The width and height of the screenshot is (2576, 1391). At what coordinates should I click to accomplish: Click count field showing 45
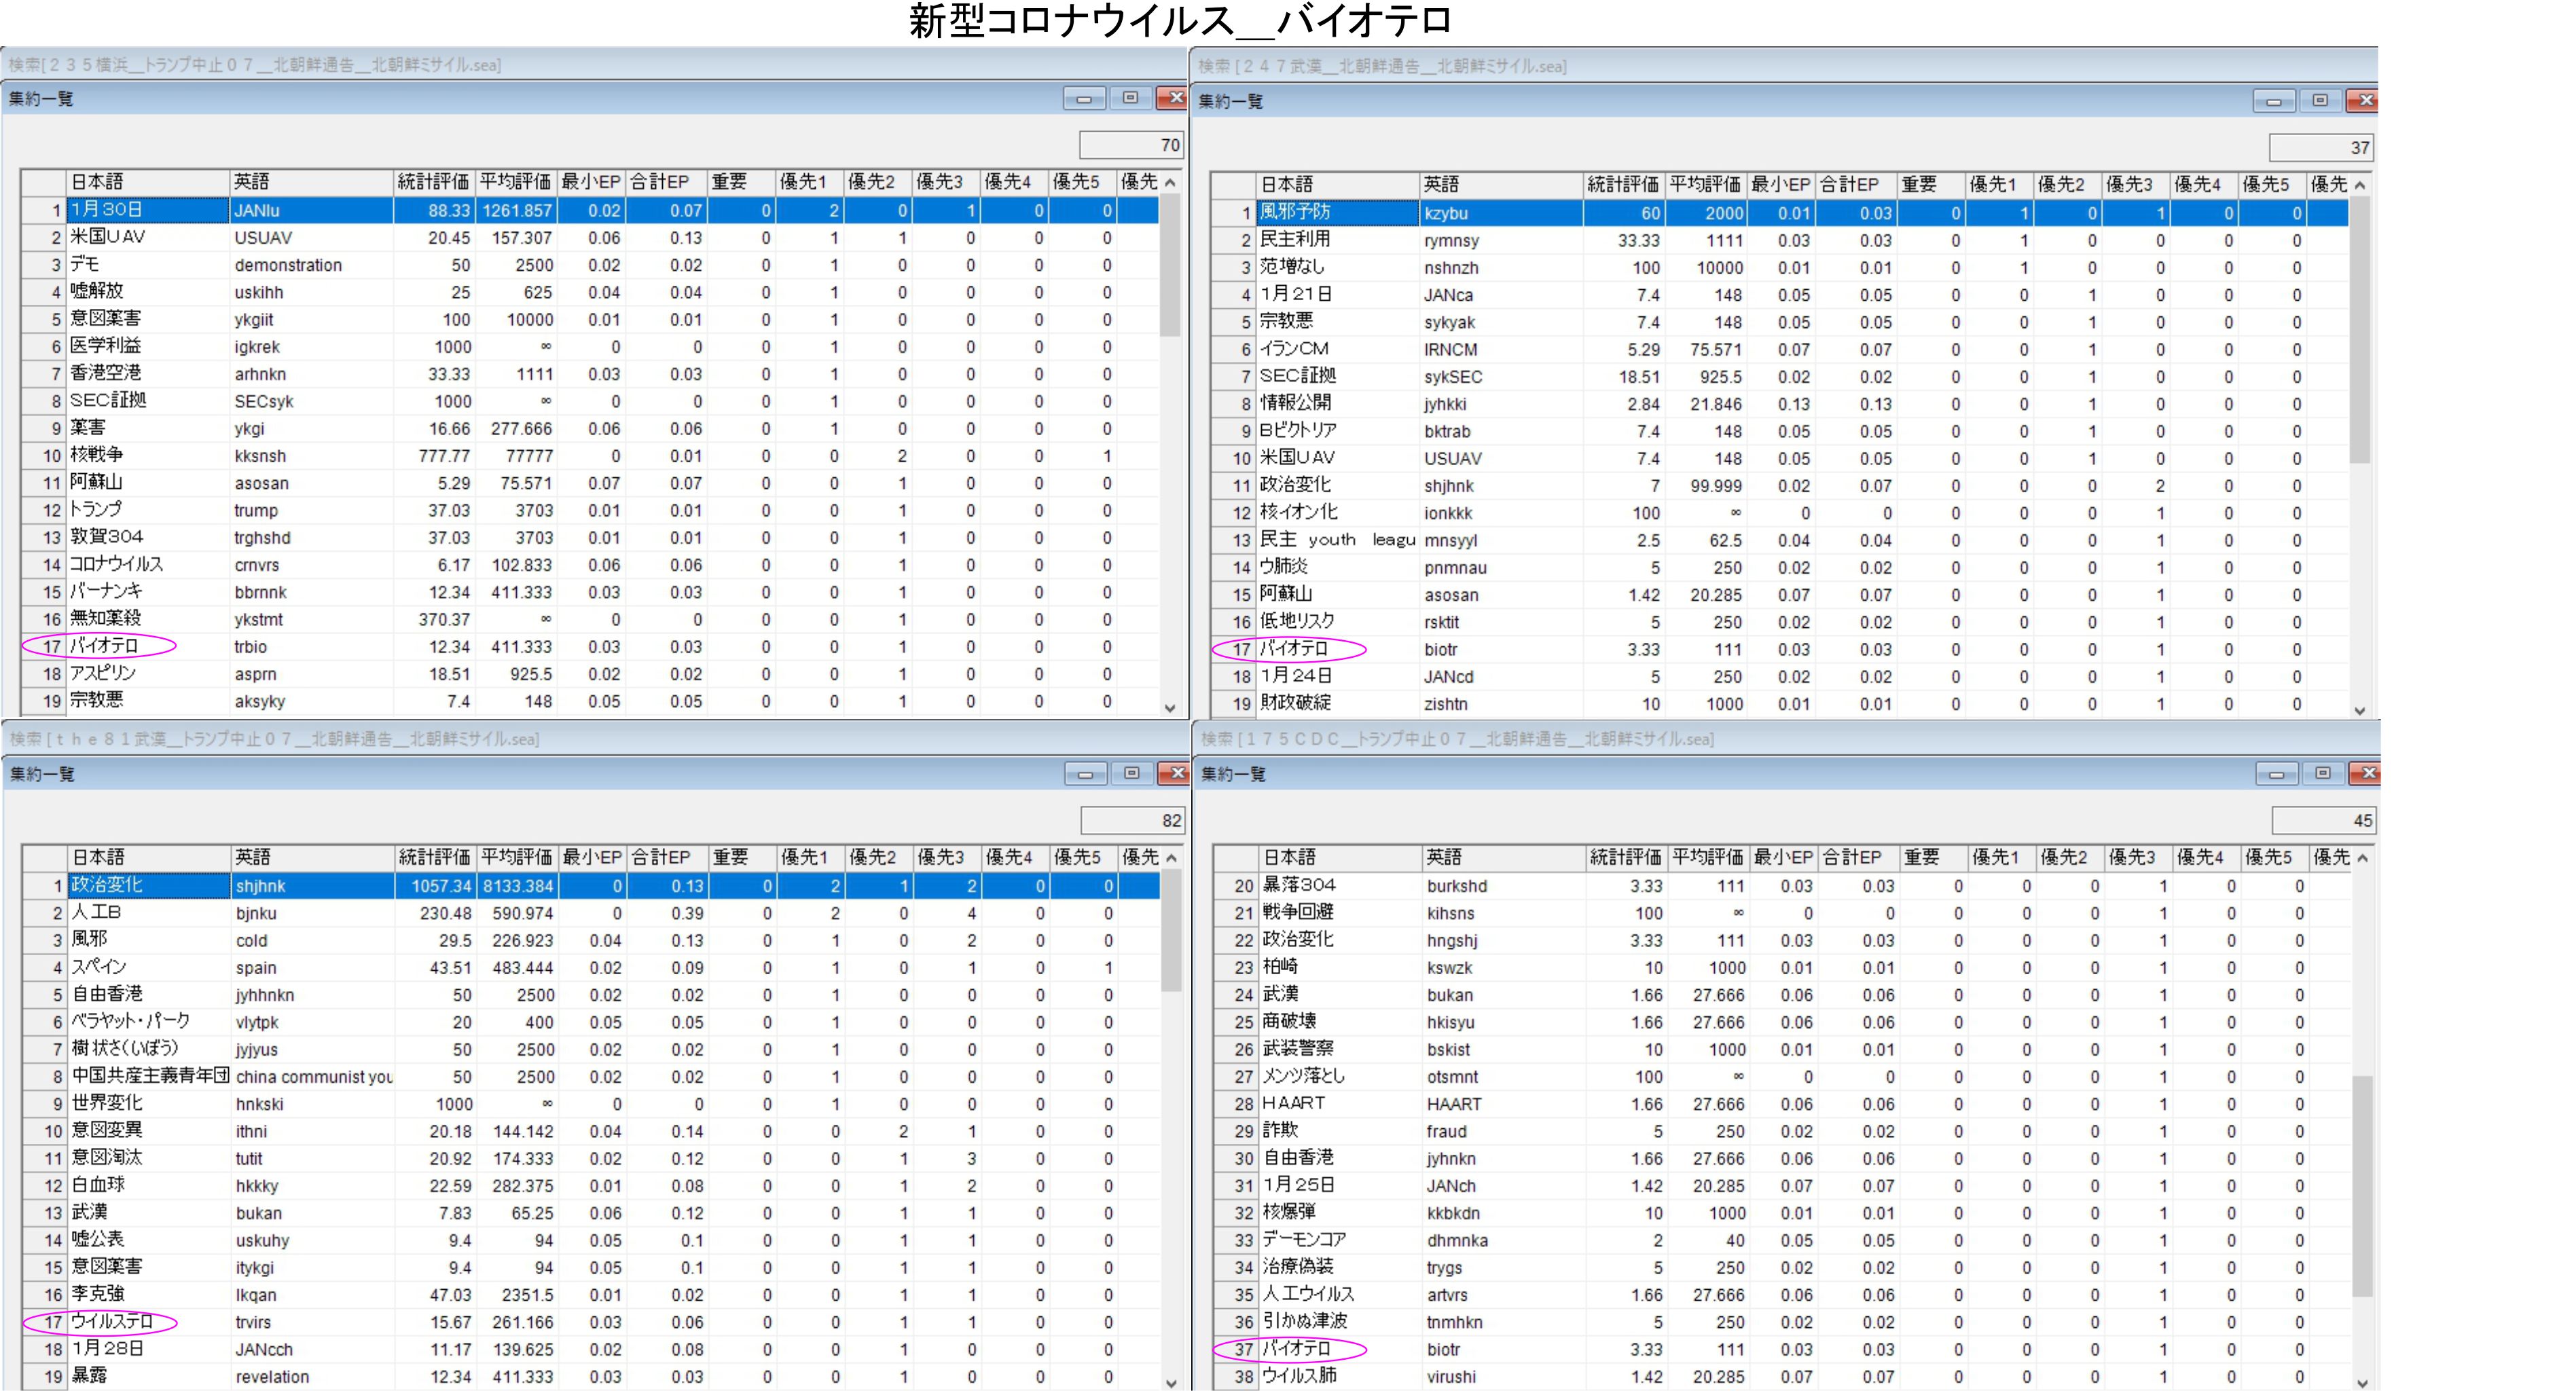tap(2323, 821)
